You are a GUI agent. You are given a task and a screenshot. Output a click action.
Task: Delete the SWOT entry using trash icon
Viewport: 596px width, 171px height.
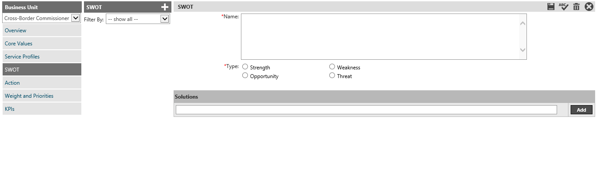pyautogui.click(x=576, y=7)
